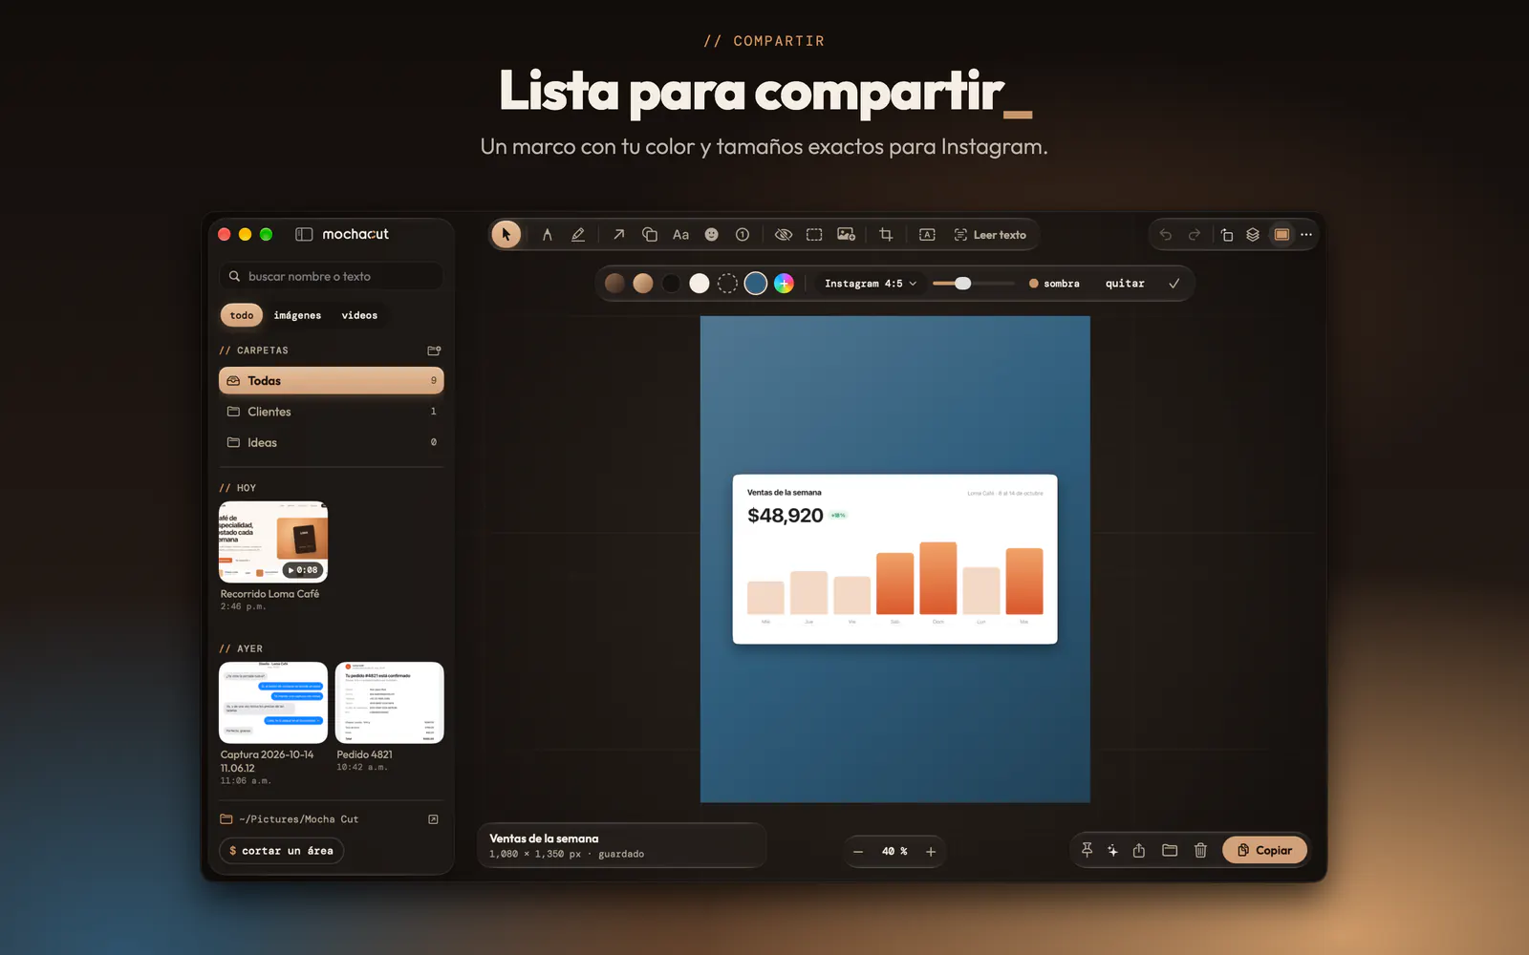Open the Clientes folder
The image size is (1529, 955).
point(332,412)
